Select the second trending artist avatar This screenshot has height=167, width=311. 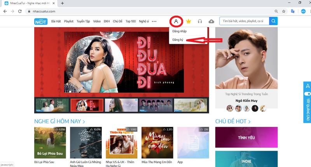tap(238, 108)
